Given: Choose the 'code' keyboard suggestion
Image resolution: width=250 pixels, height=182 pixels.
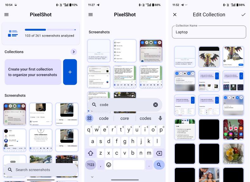Looking at the screenshot, I should (x=104, y=118).
